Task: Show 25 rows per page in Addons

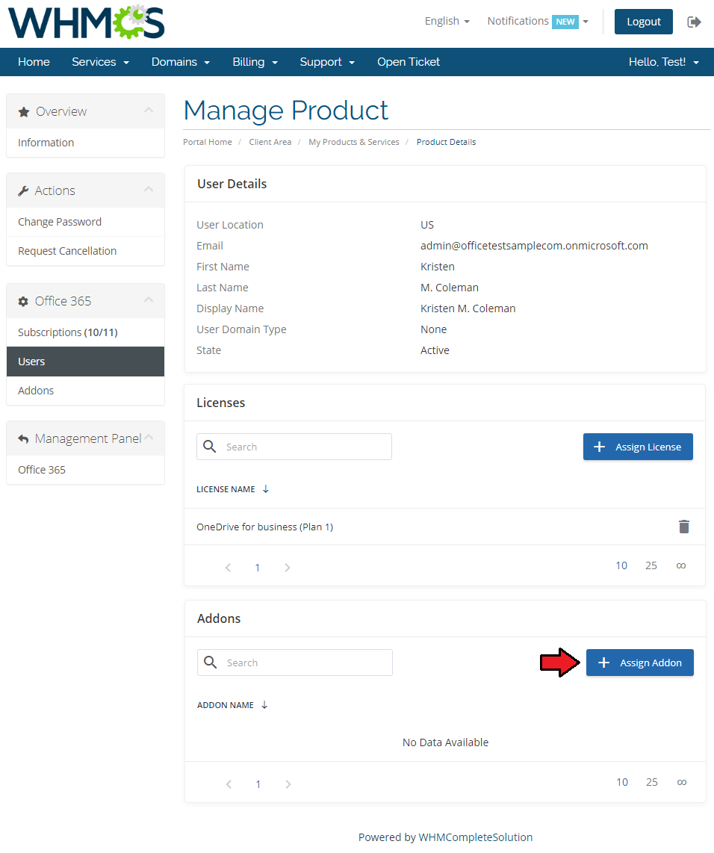Action: [651, 782]
